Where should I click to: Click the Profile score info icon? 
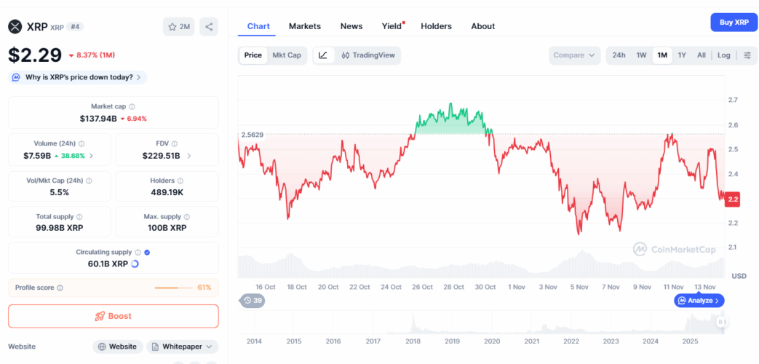tap(60, 288)
